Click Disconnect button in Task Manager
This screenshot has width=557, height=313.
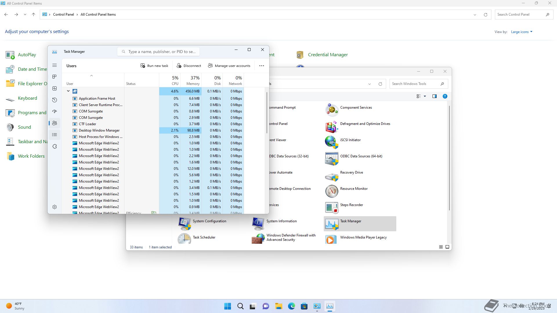pyautogui.click(x=189, y=66)
